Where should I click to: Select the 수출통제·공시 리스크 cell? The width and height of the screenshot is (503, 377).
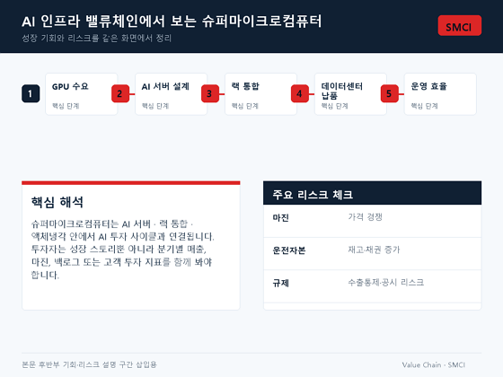pyautogui.click(x=386, y=283)
